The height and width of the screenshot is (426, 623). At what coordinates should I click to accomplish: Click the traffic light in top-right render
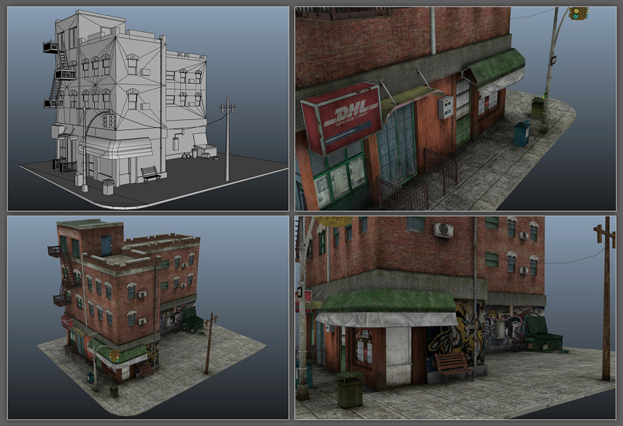[577, 13]
